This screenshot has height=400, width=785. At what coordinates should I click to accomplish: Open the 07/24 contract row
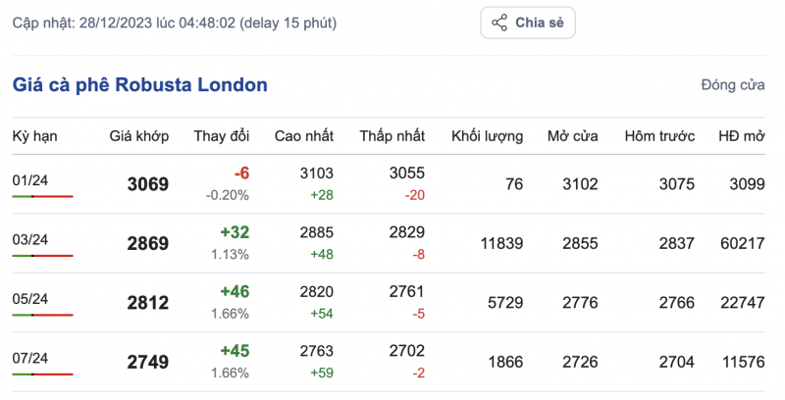click(31, 358)
